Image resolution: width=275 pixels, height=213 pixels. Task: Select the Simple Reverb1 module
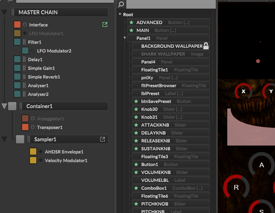click(44, 77)
